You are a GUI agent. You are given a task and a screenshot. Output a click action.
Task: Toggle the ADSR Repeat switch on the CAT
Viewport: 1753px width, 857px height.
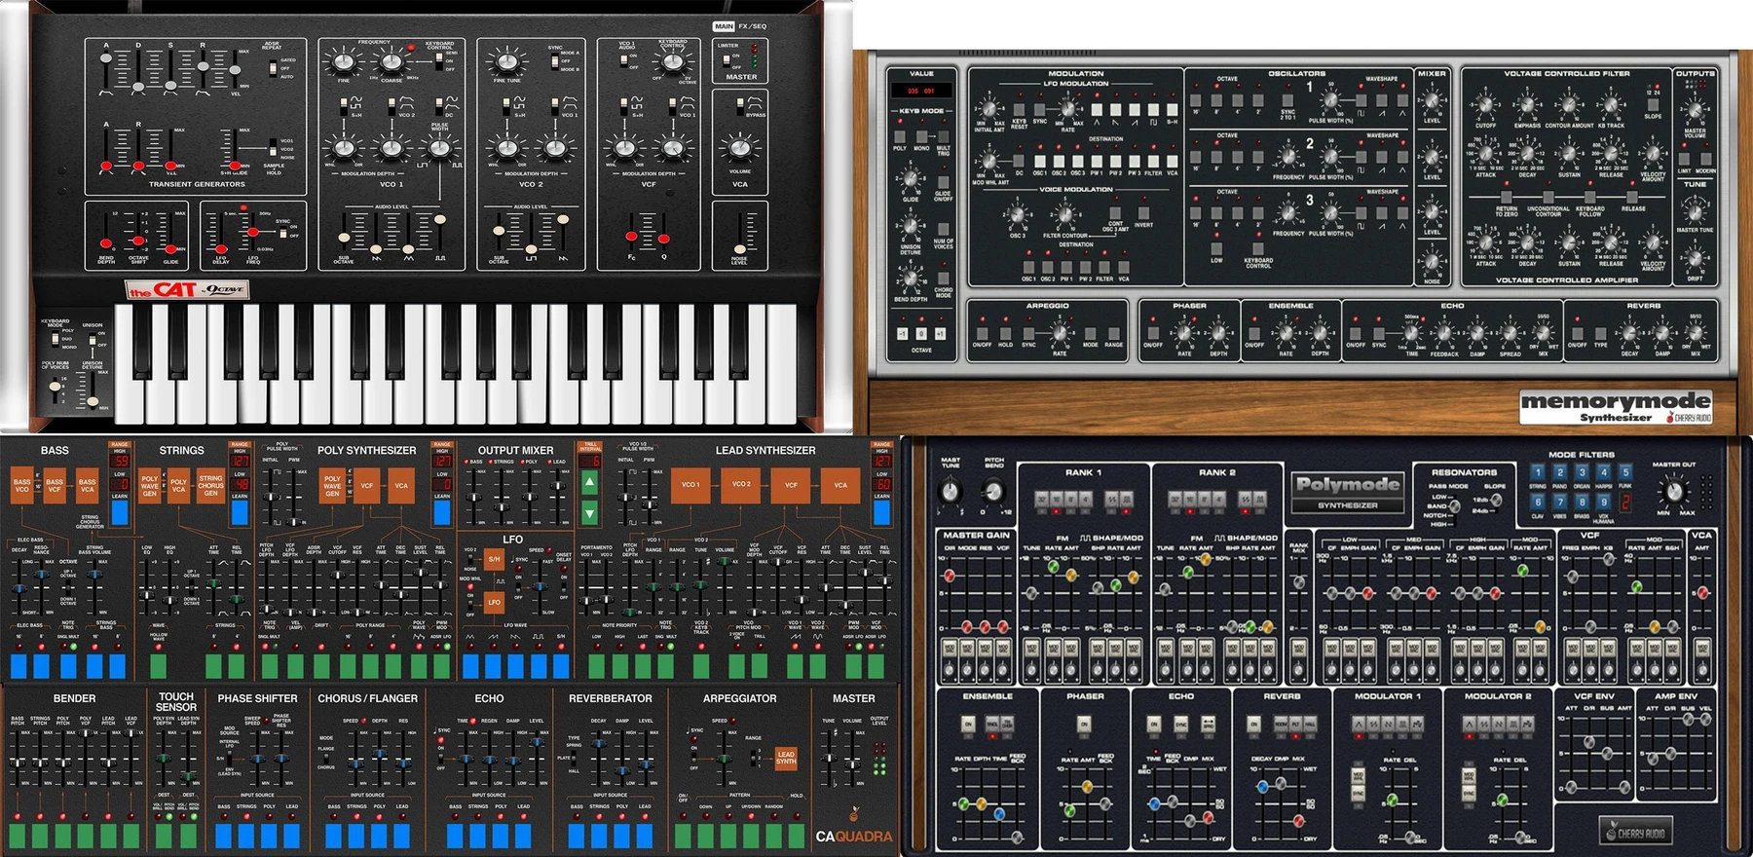(273, 68)
